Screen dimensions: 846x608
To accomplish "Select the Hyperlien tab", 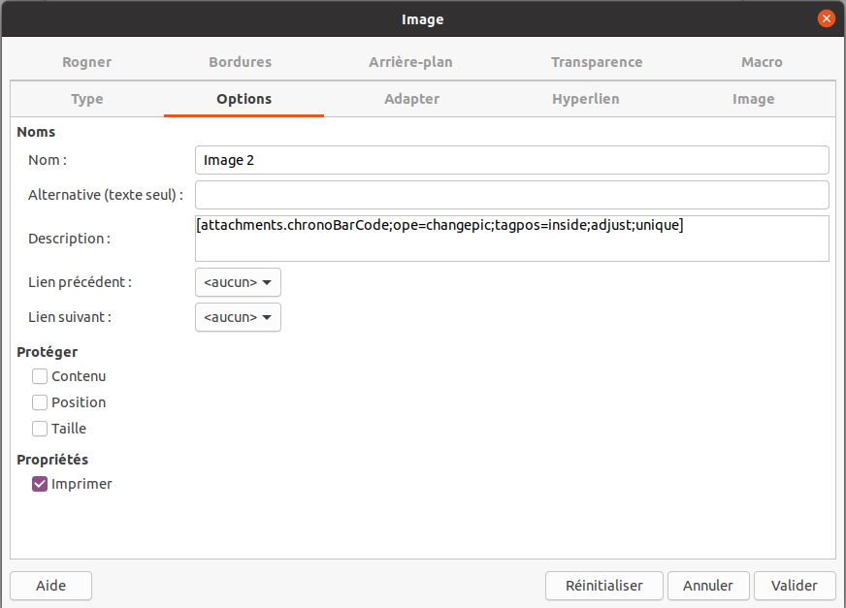I will pyautogui.click(x=585, y=99).
